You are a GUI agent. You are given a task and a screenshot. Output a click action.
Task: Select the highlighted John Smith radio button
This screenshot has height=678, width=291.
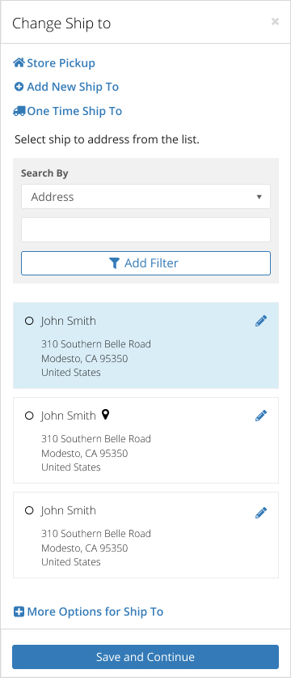pos(29,322)
